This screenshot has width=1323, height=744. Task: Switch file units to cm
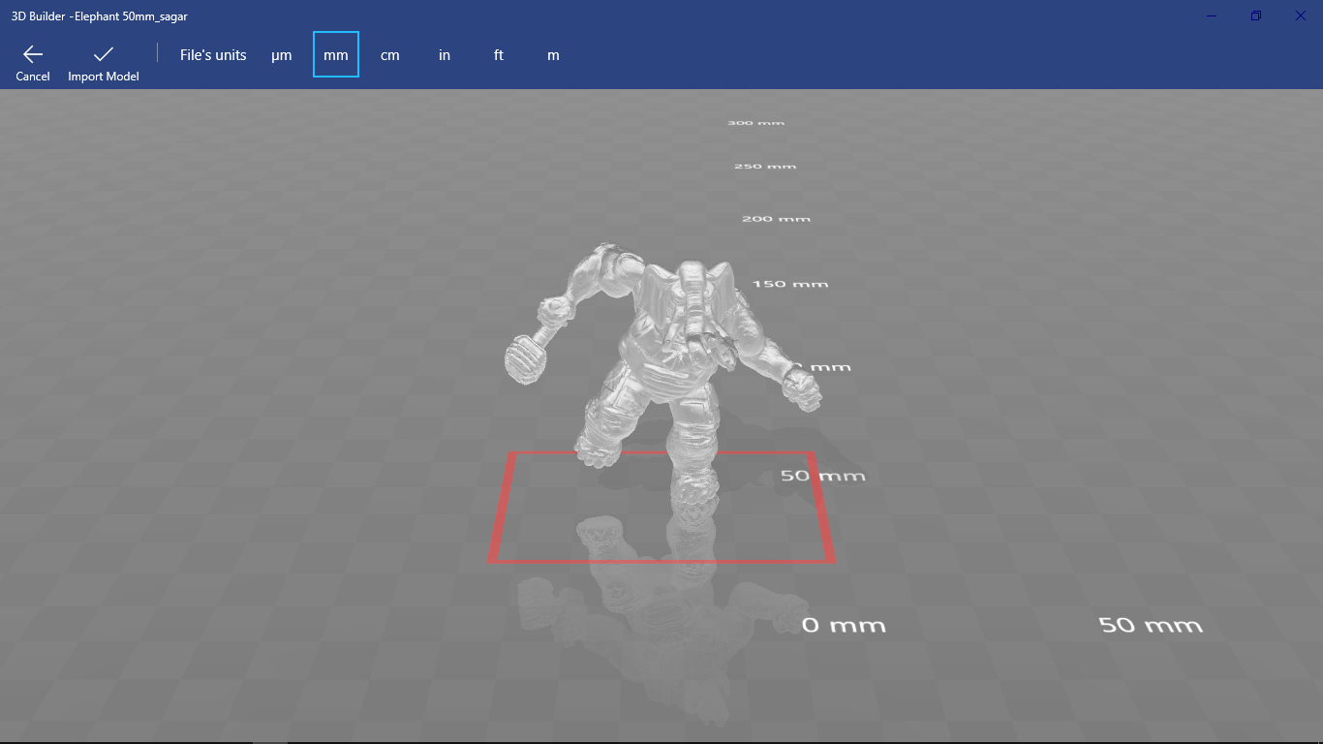click(x=390, y=55)
